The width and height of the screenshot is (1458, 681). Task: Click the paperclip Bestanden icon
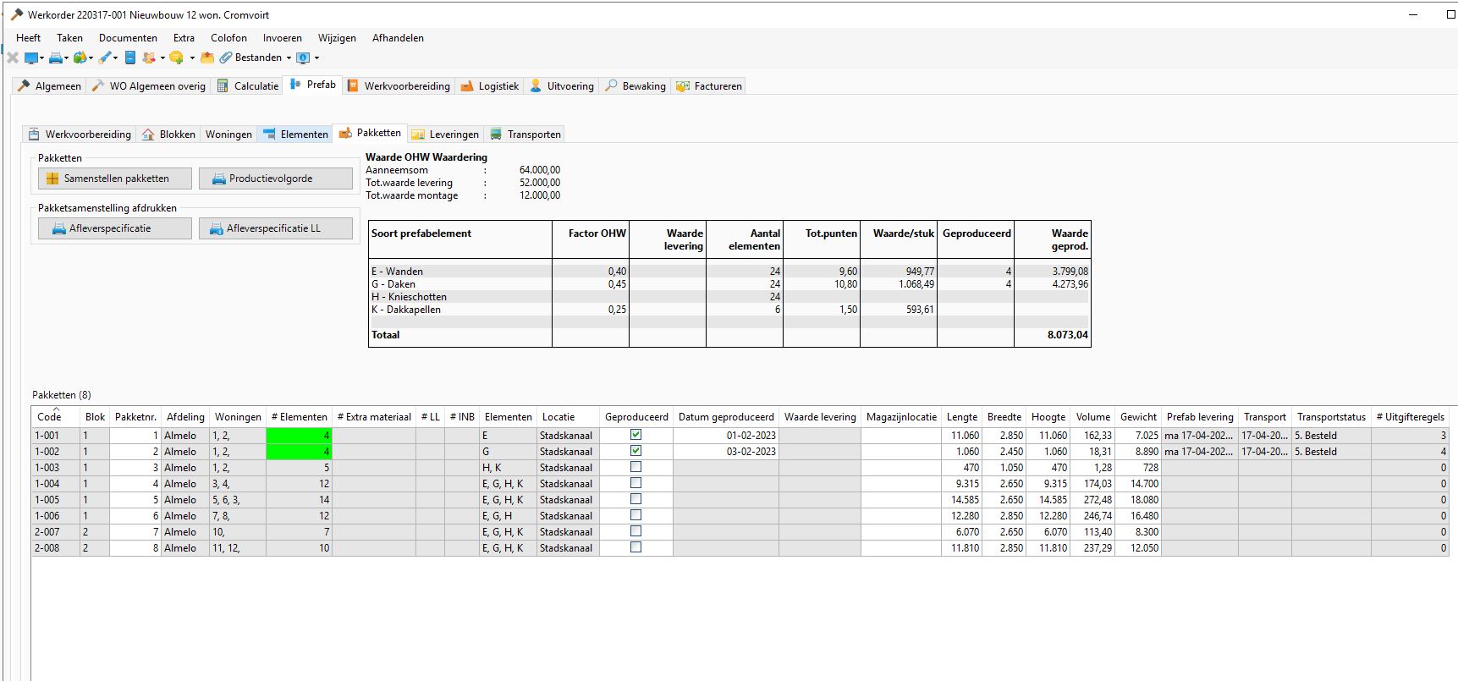click(226, 58)
